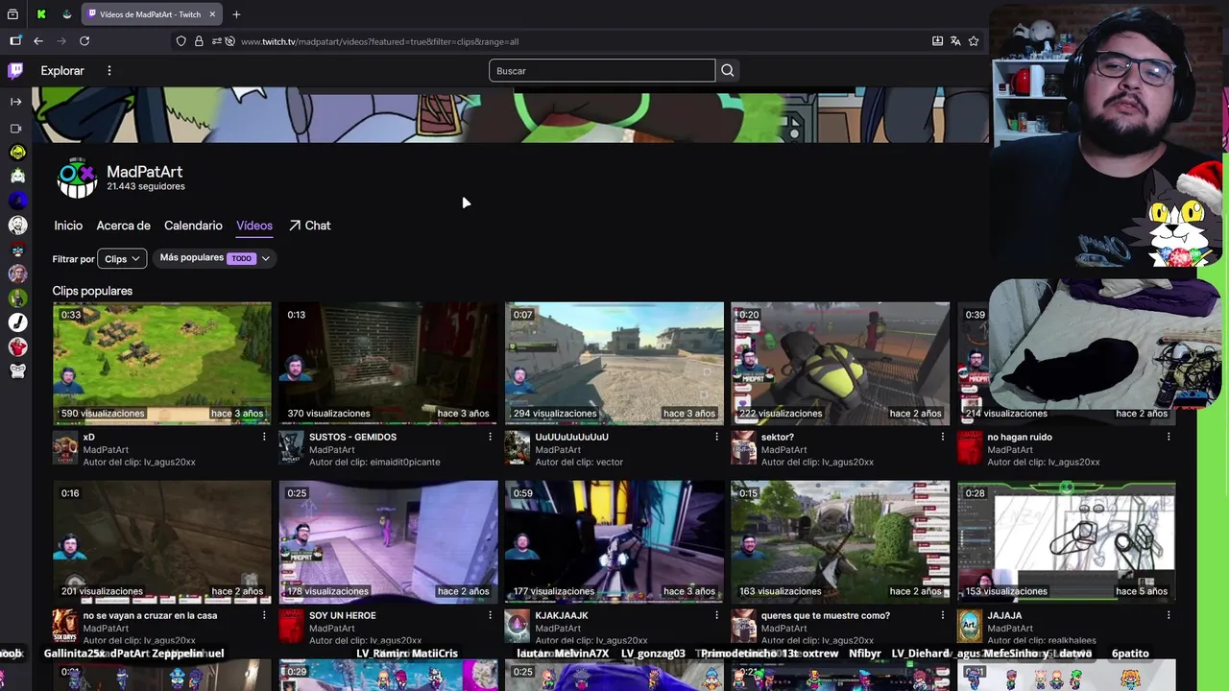Viewport: 1229px width, 691px height.
Task: Open the Acerca de tab
Action: [x=123, y=226]
